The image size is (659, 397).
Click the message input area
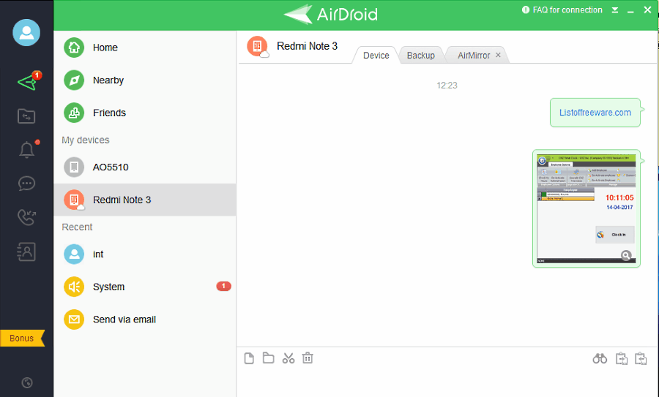point(447,382)
